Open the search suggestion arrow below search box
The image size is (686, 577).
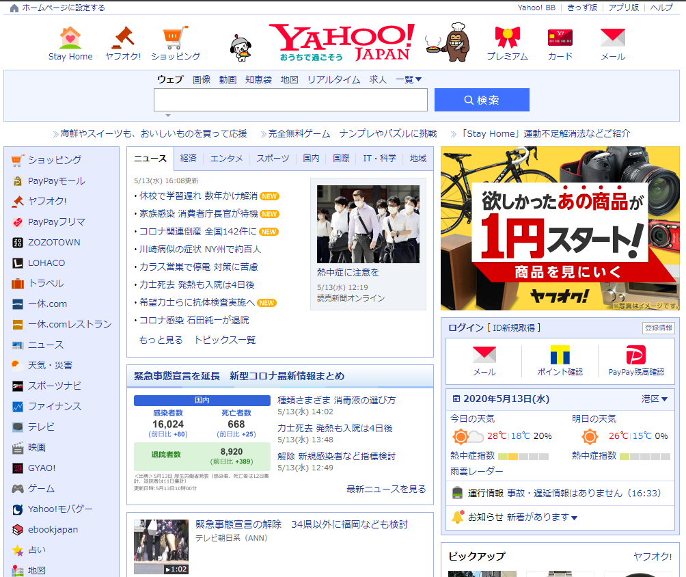click(168, 116)
